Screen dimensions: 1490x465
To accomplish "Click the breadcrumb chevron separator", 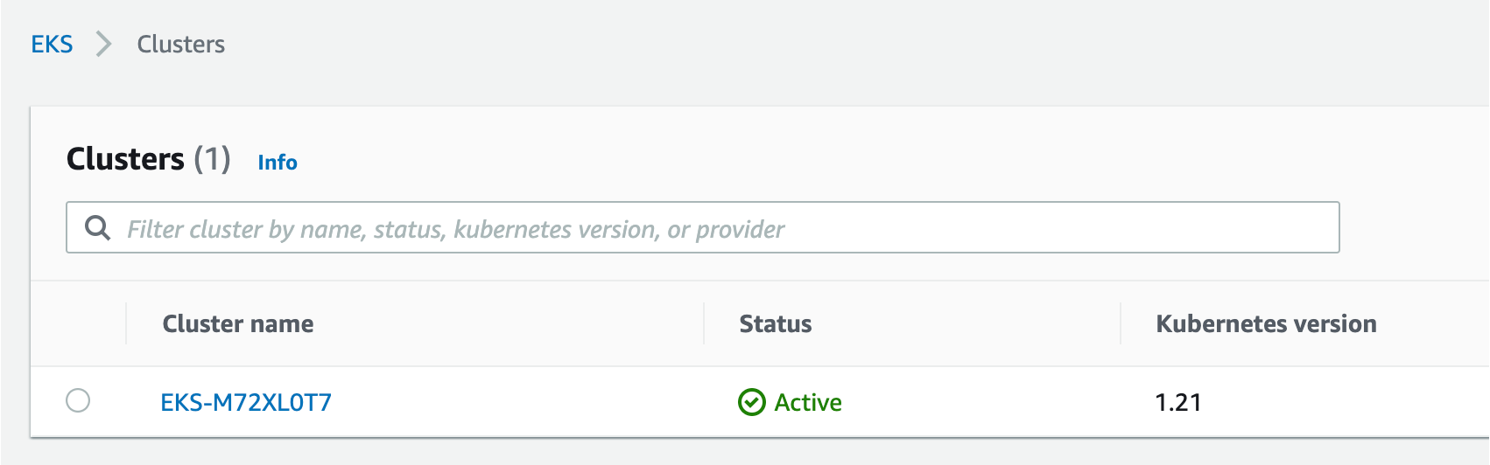I will (x=104, y=45).
